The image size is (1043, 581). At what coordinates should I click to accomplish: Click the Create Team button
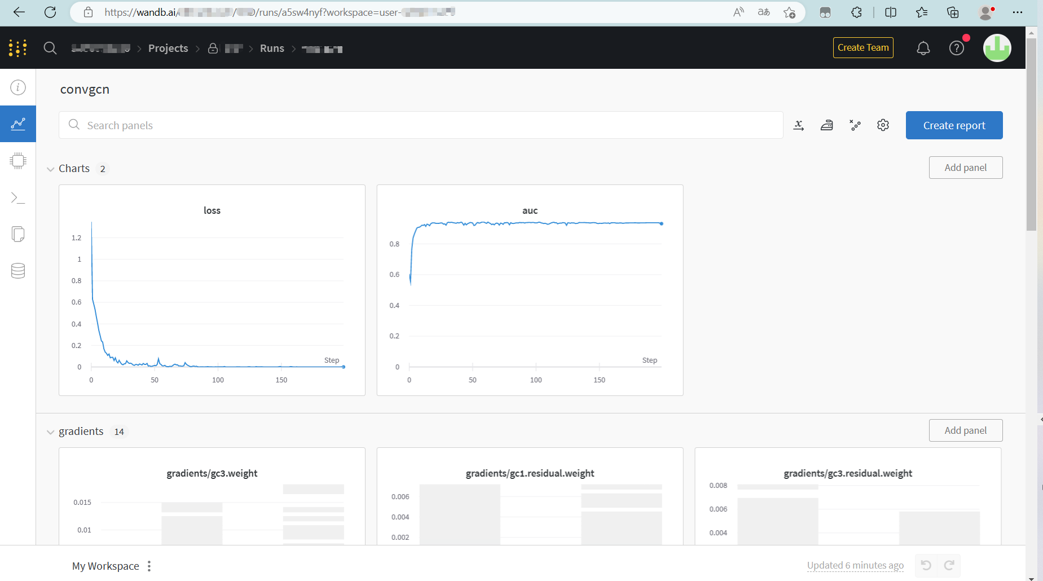pos(863,48)
